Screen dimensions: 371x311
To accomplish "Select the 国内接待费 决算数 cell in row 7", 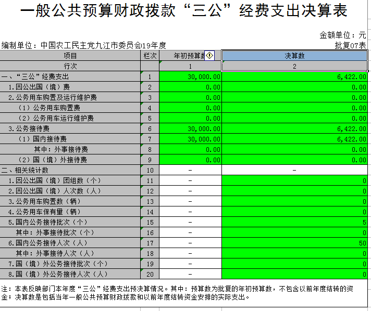I will [294, 139].
